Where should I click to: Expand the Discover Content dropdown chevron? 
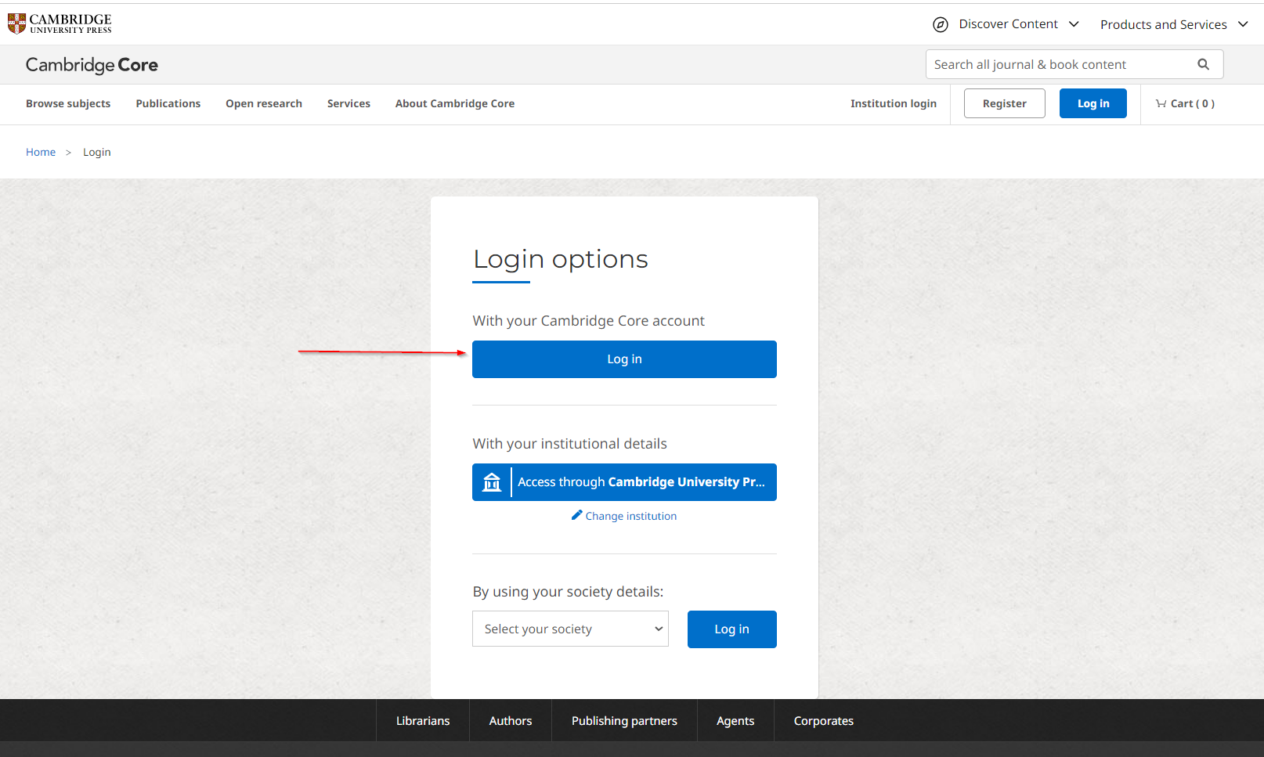point(1074,24)
